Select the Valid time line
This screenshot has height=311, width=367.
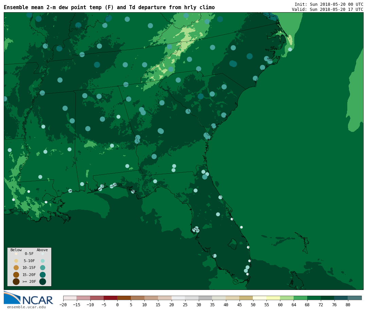[x=328, y=10]
